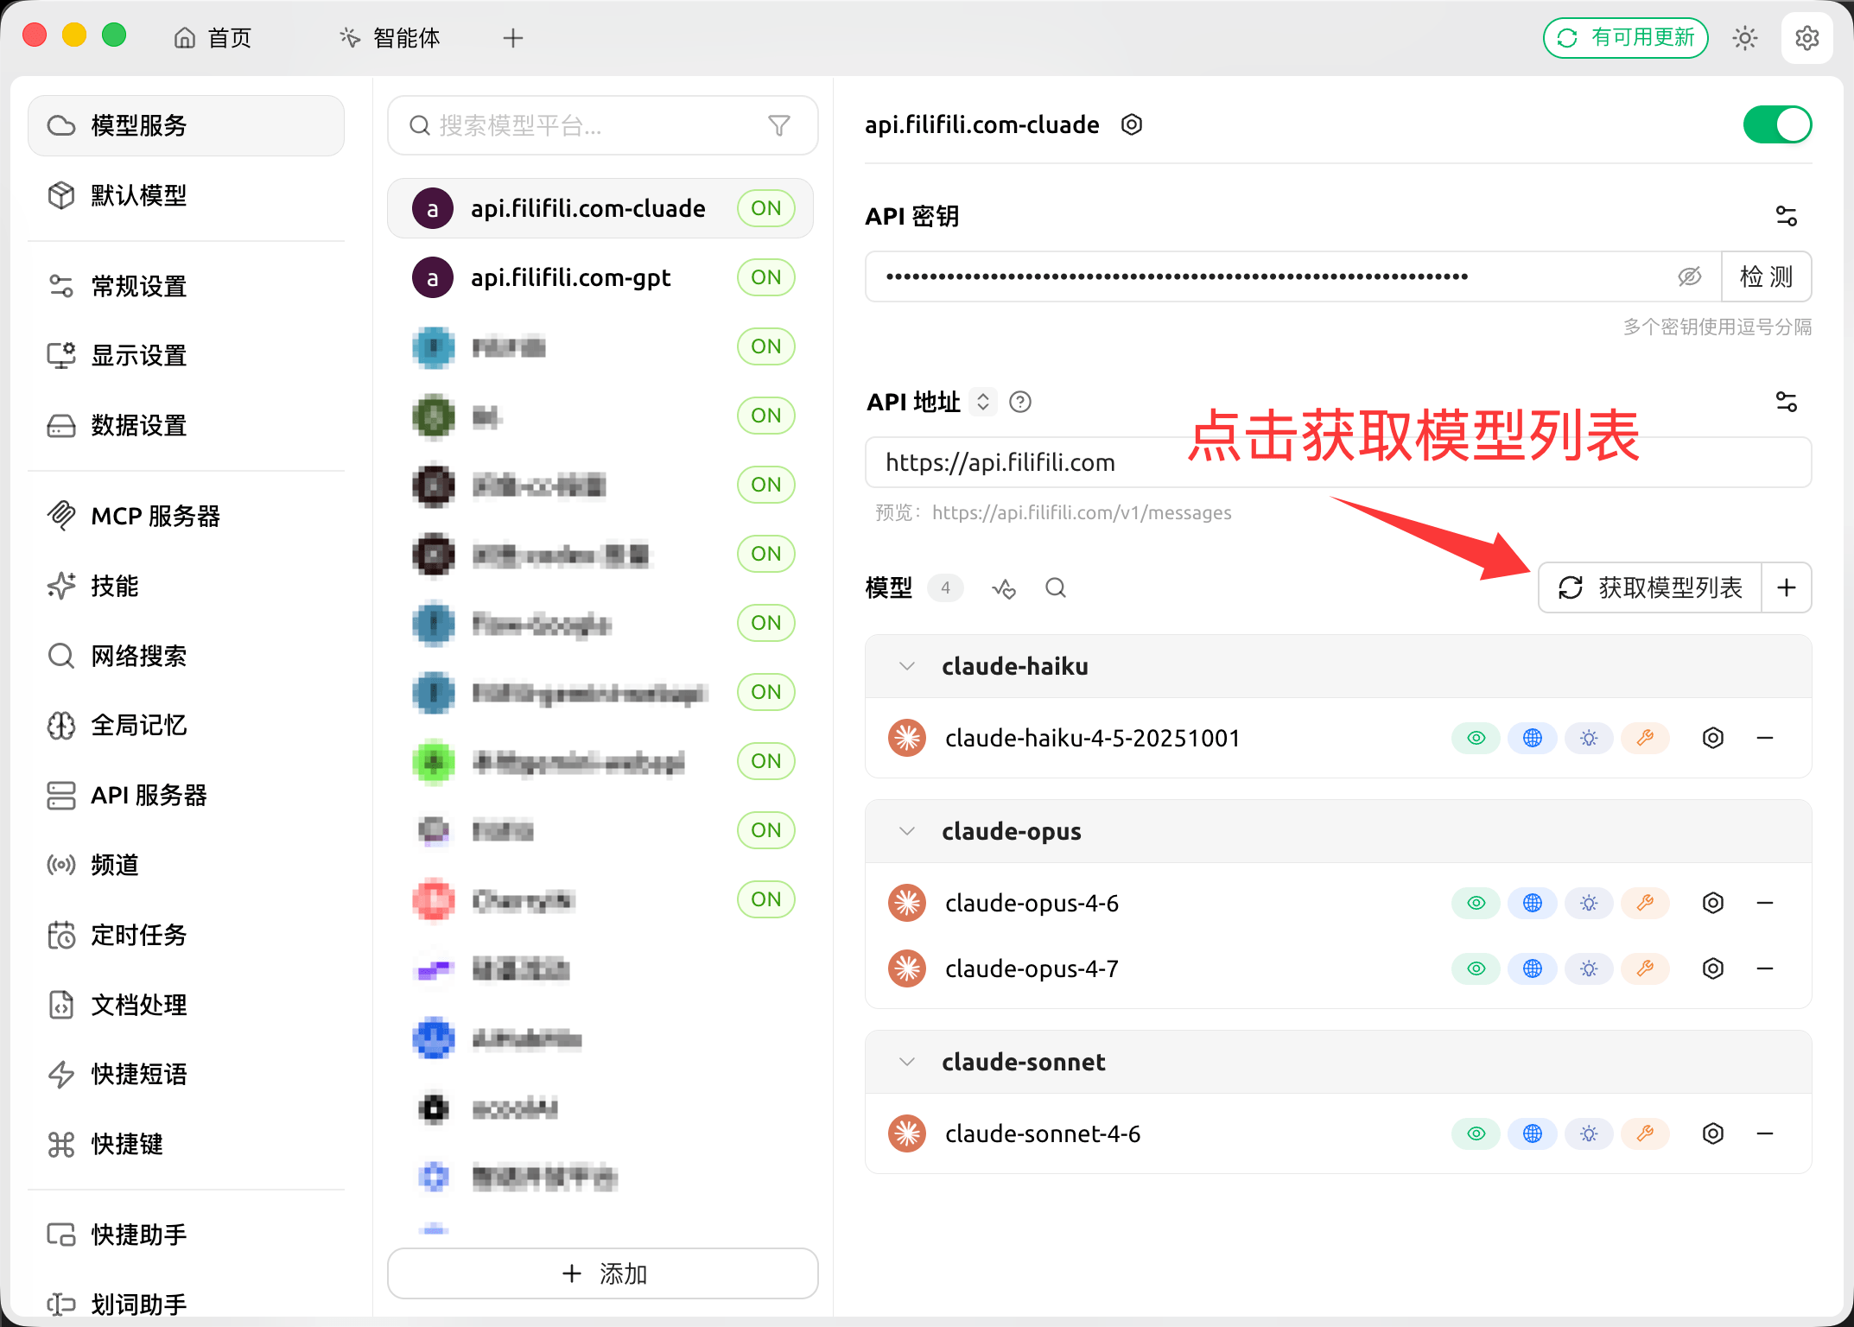Open a new tab with the plus
Viewport: 1854px width, 1327px height.
[x=513, y=38]
